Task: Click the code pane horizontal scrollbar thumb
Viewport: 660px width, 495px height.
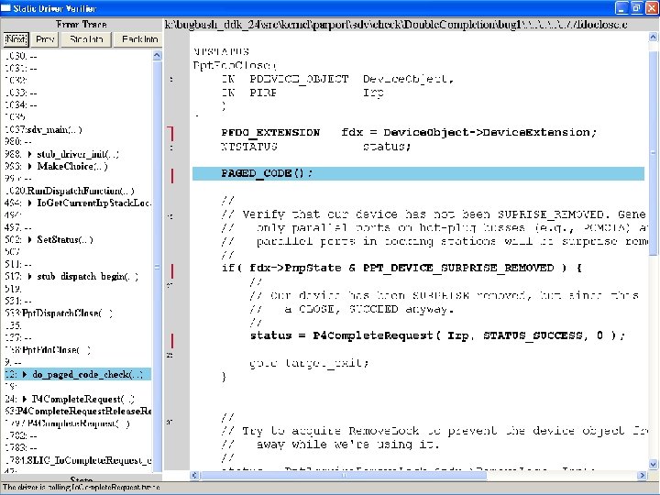Action: (344, 475)
